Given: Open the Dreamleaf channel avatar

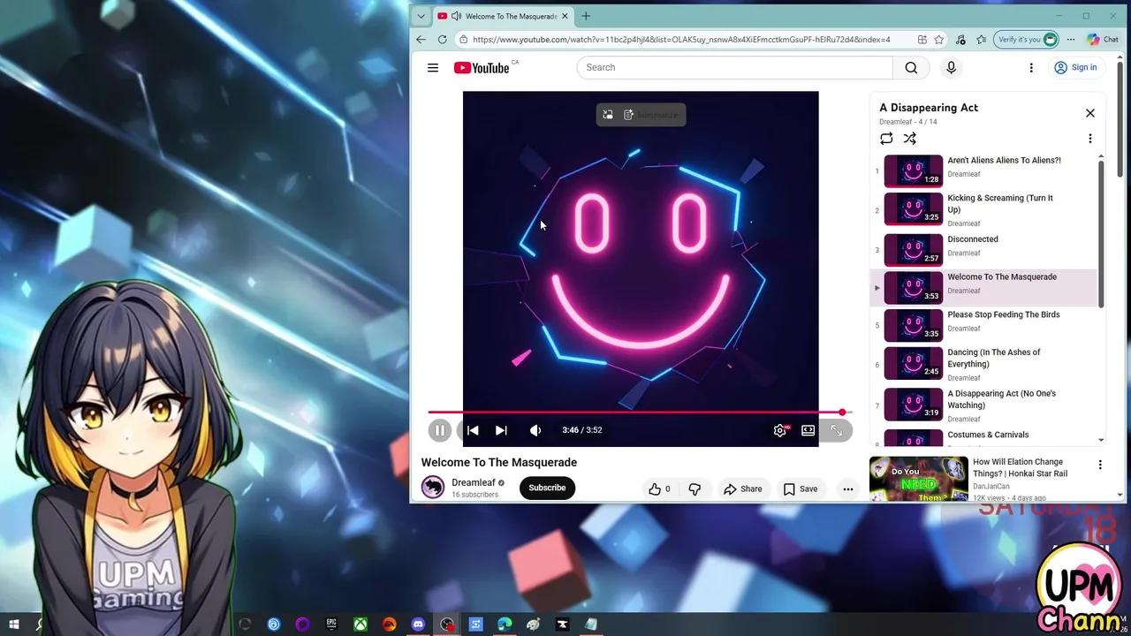Looking at the screenshot, I should click(433, 488).
